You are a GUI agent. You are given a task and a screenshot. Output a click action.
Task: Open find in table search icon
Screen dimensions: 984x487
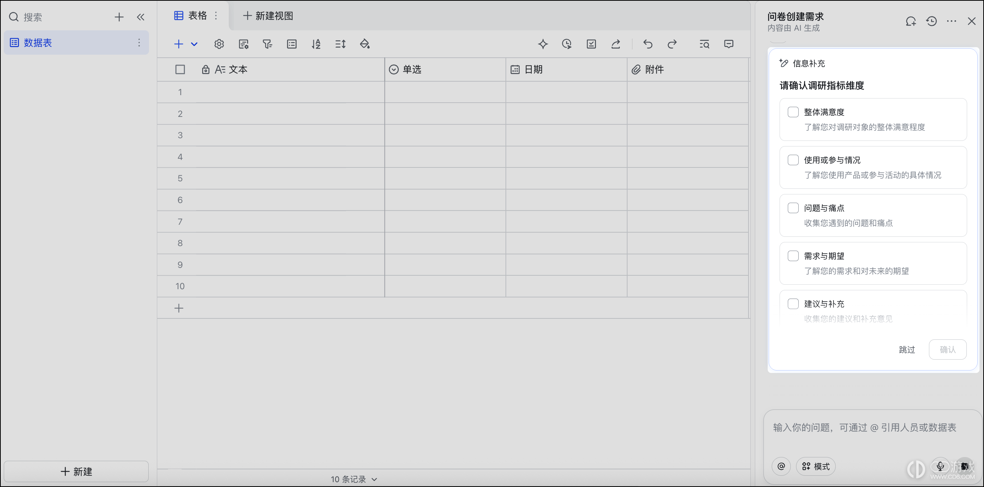pyautogui.click(x=704, y=44)
